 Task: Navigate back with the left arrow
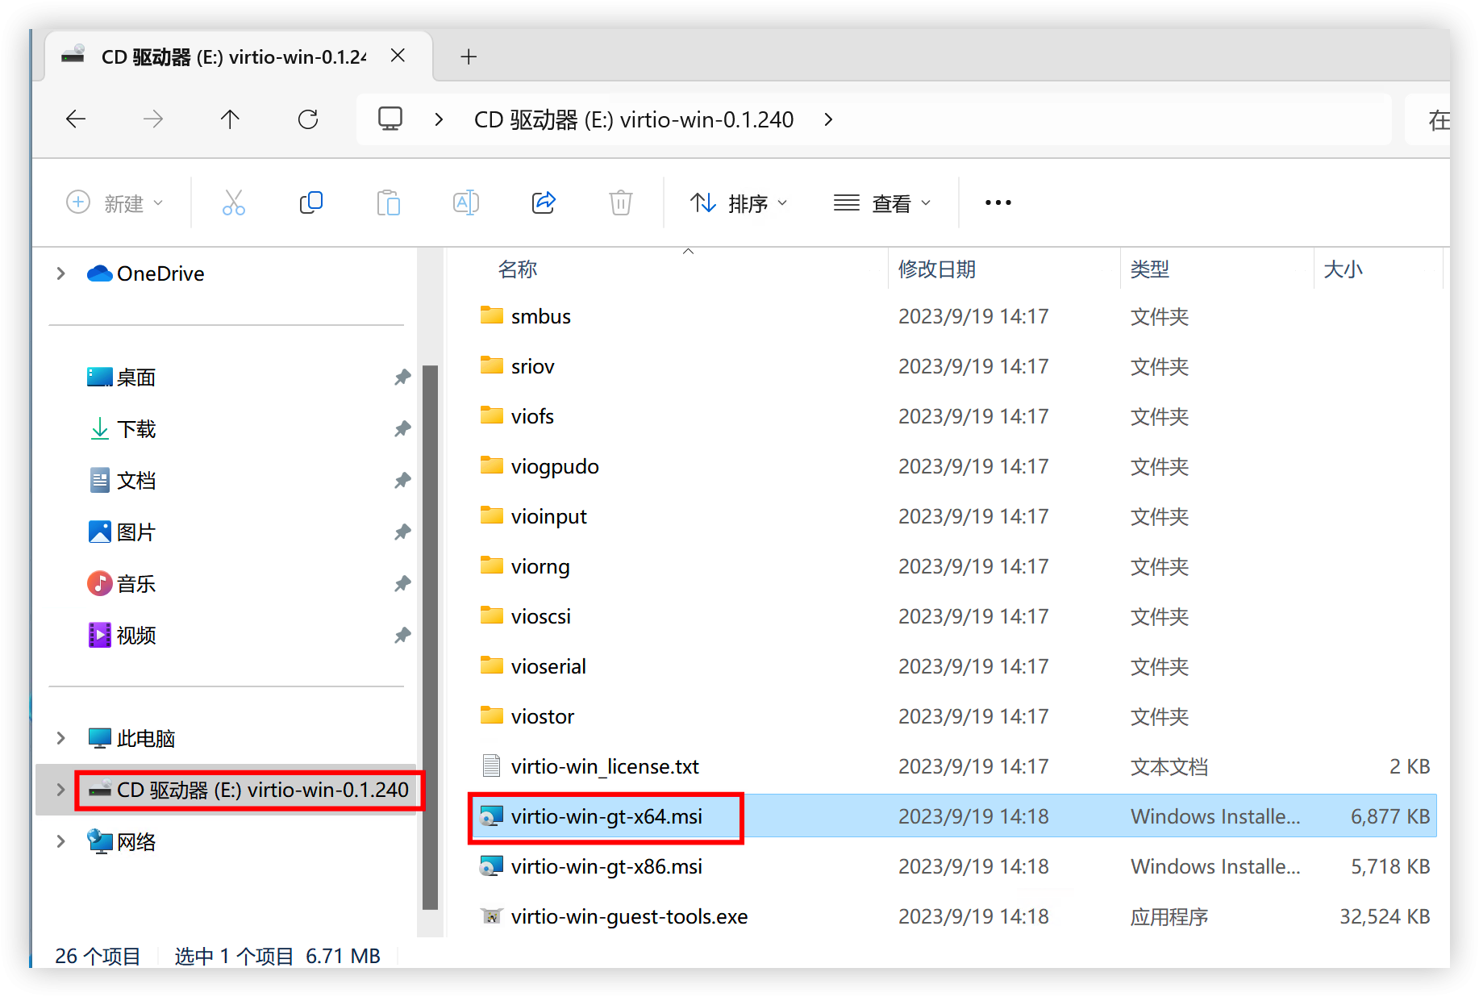(x=76, y=119)
